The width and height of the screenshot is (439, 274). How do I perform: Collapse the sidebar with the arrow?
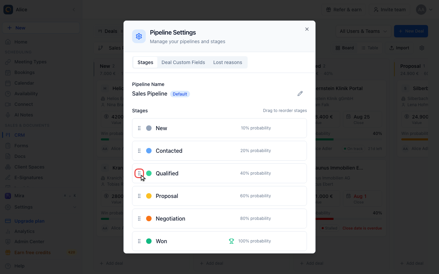74,10
